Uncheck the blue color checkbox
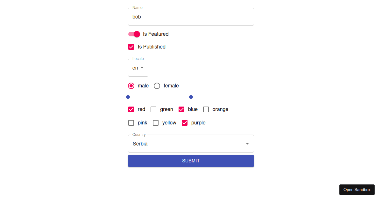382x201 pixels. pyautogui.click(x=181, y=109)
